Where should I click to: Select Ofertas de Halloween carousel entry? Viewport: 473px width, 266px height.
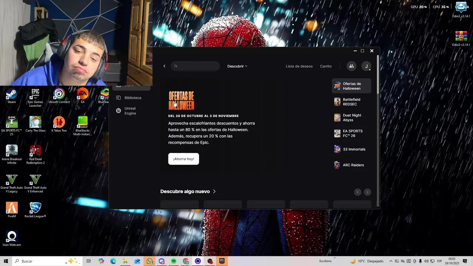[351, 86]
